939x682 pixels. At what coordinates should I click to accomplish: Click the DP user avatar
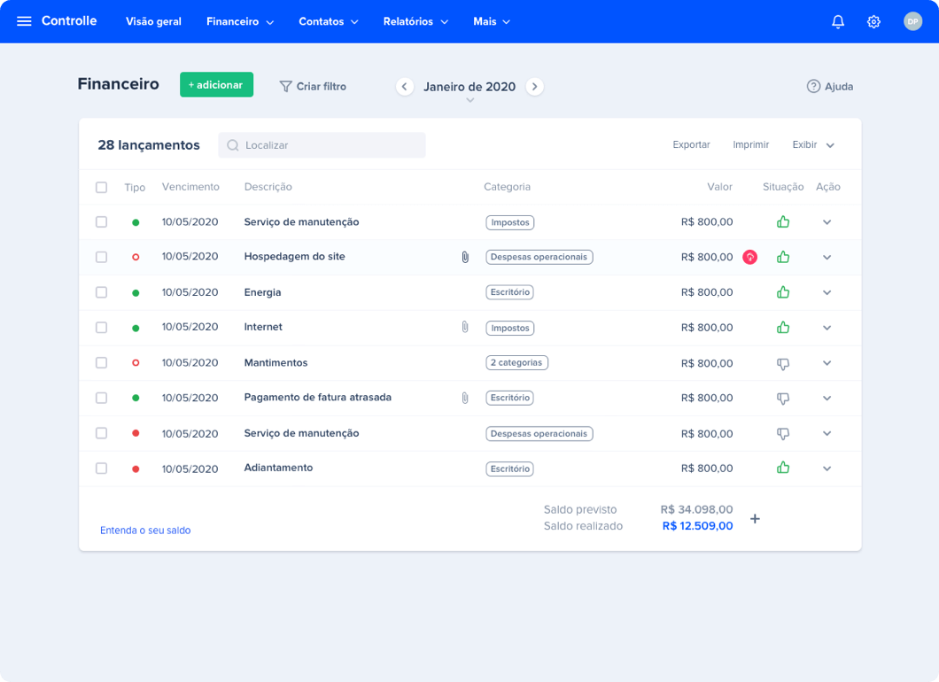click(x=913, y=20)
